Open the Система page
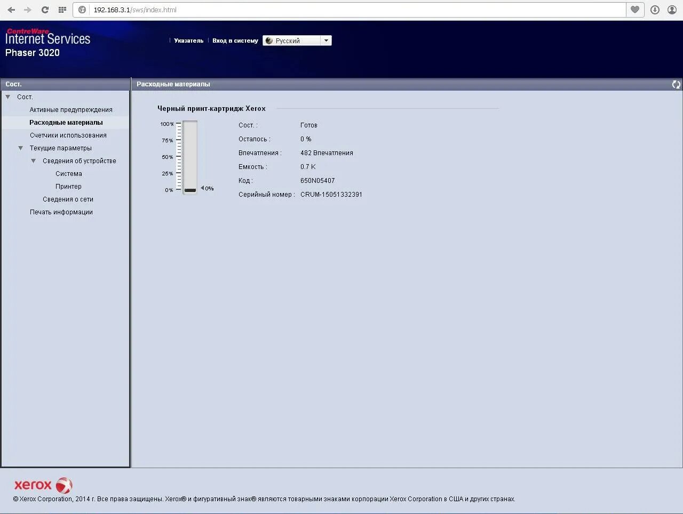 (69, 174)
